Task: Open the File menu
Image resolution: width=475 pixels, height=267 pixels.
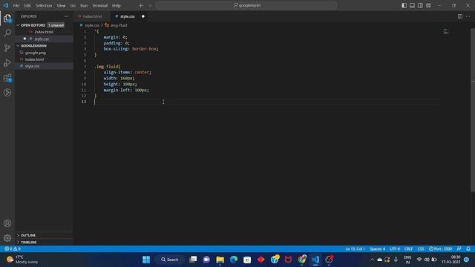Action: (16, 5)
